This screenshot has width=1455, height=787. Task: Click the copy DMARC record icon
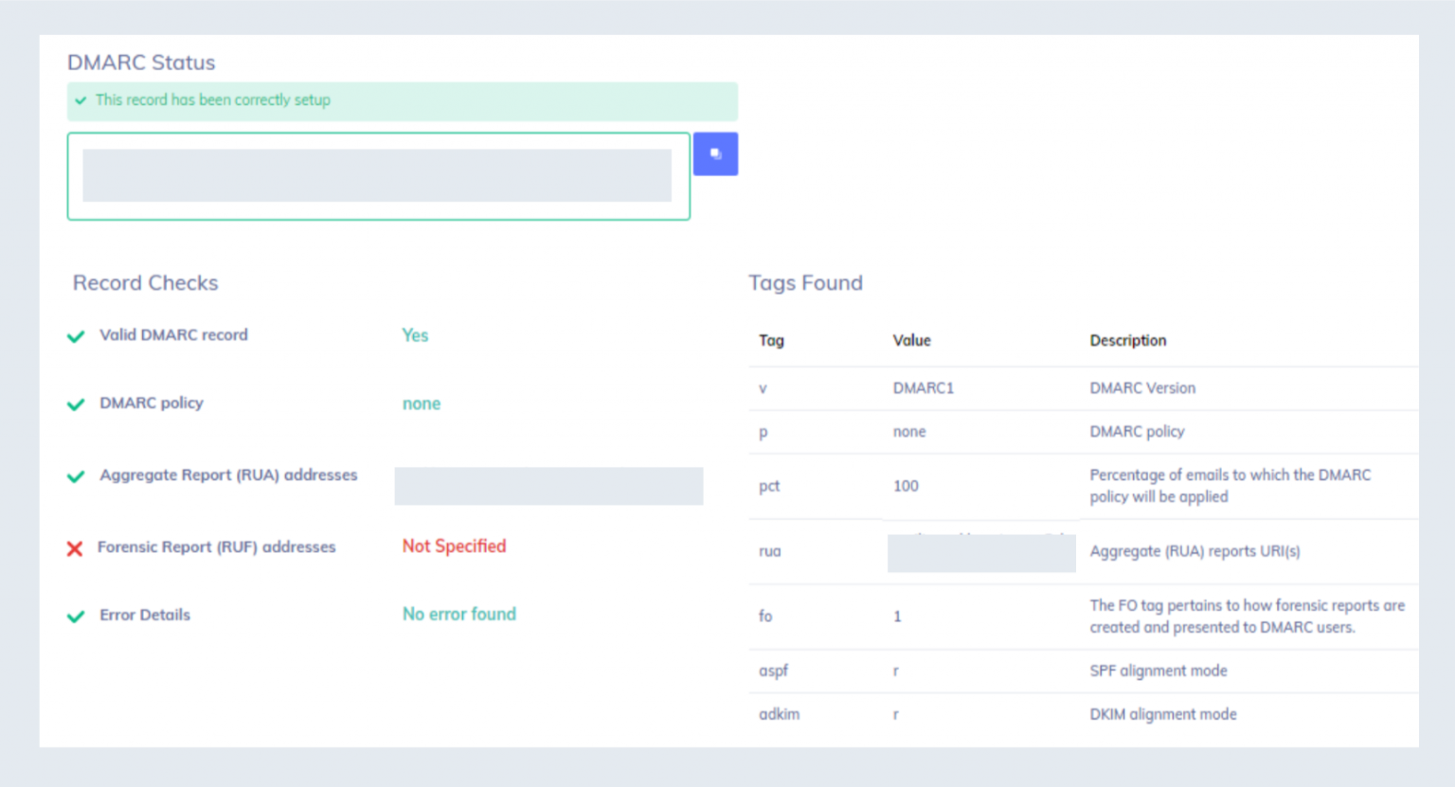coord(715,153)
